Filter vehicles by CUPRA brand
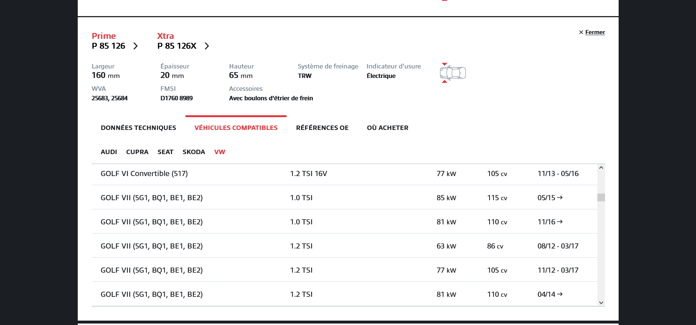 pos(137,152)
